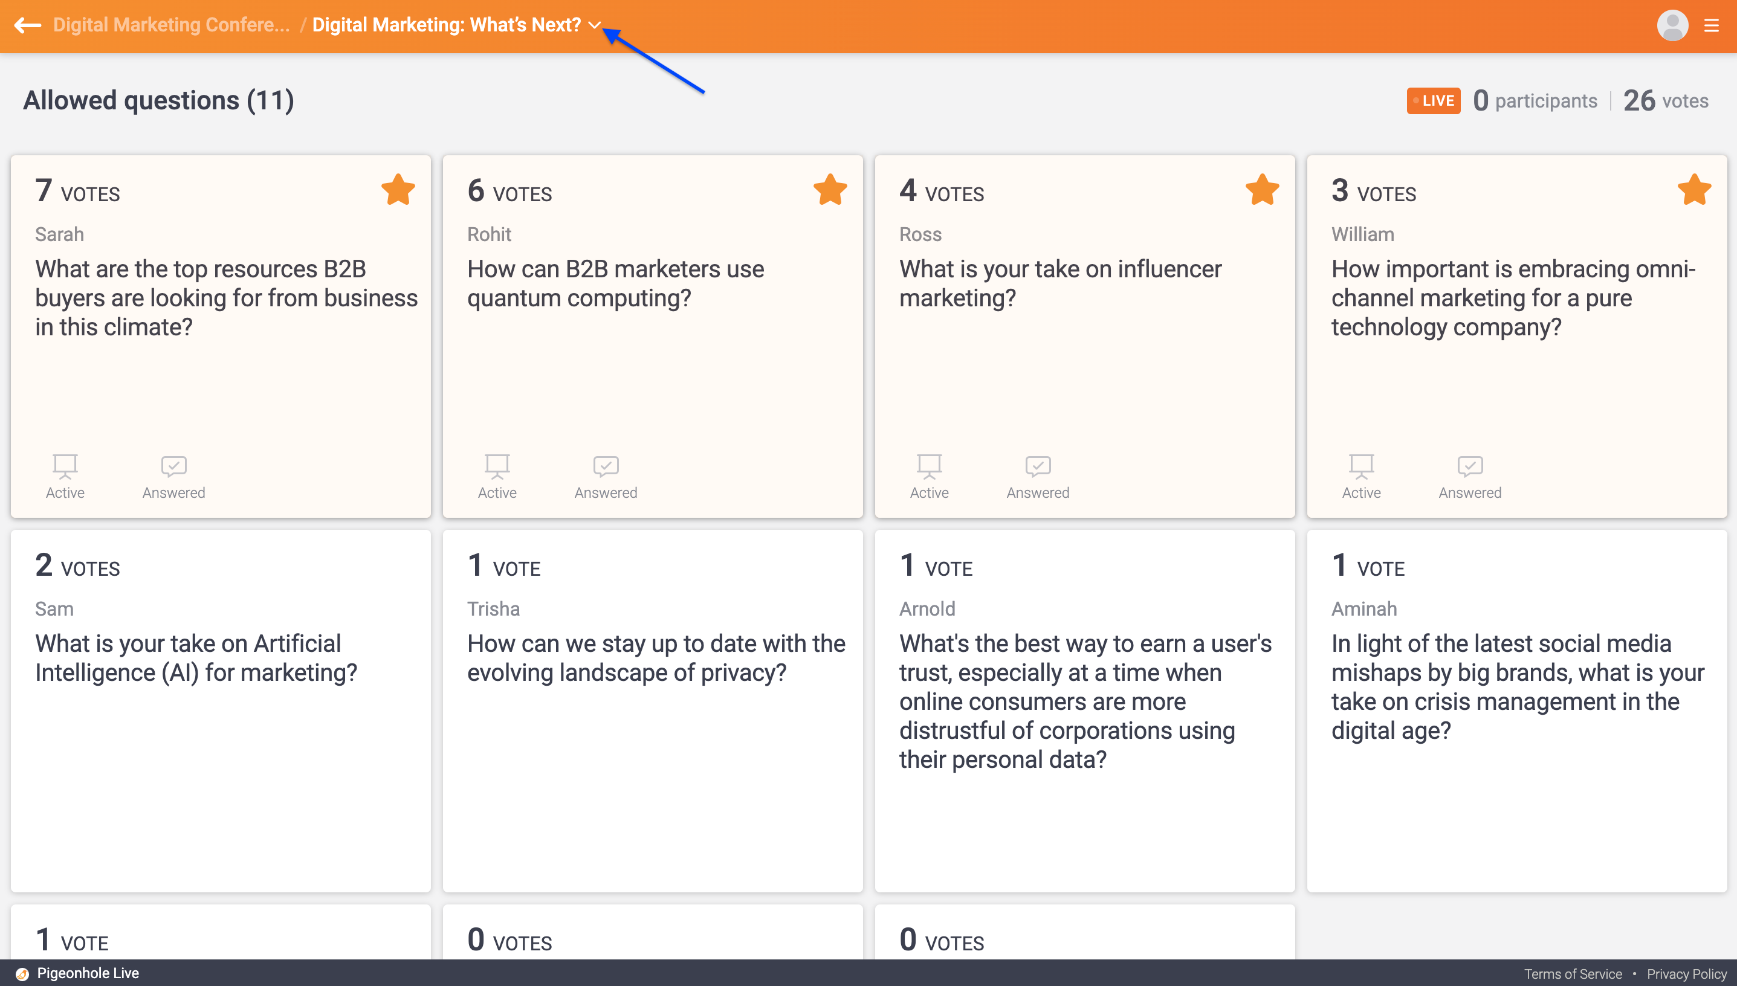Click the question text about omni-channel marketing
The width and height of the screenshot is (1737, 986).
pos(1513,298)
